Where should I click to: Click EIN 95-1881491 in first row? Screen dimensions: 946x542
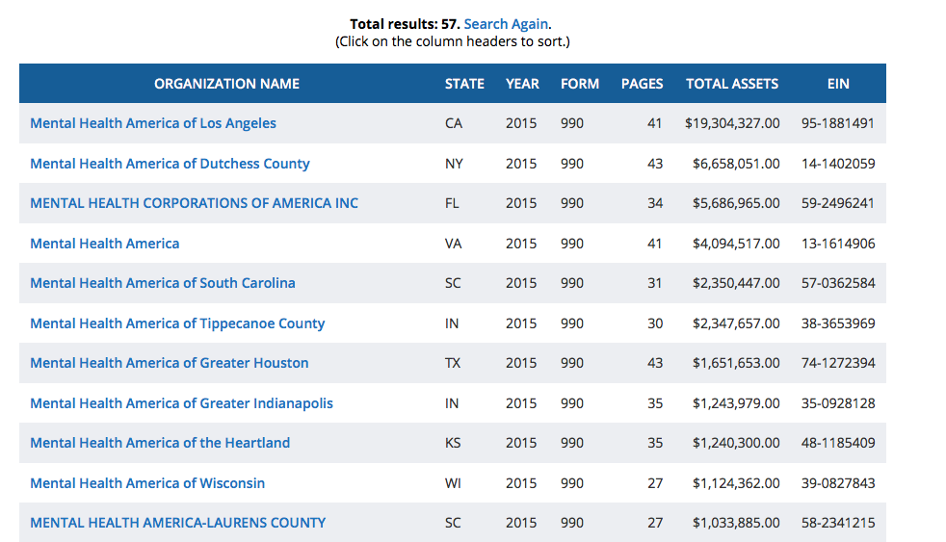click(838, 123)
